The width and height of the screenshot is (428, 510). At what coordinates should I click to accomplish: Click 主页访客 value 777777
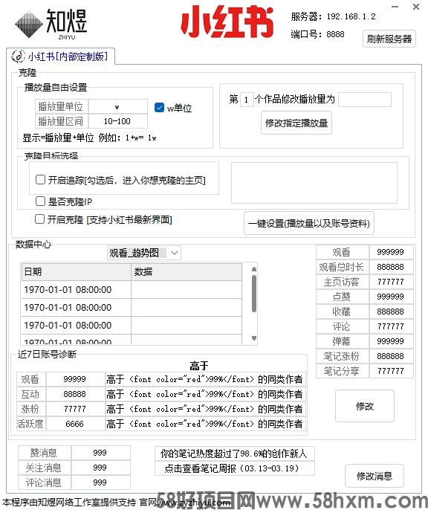pos(391,282)
